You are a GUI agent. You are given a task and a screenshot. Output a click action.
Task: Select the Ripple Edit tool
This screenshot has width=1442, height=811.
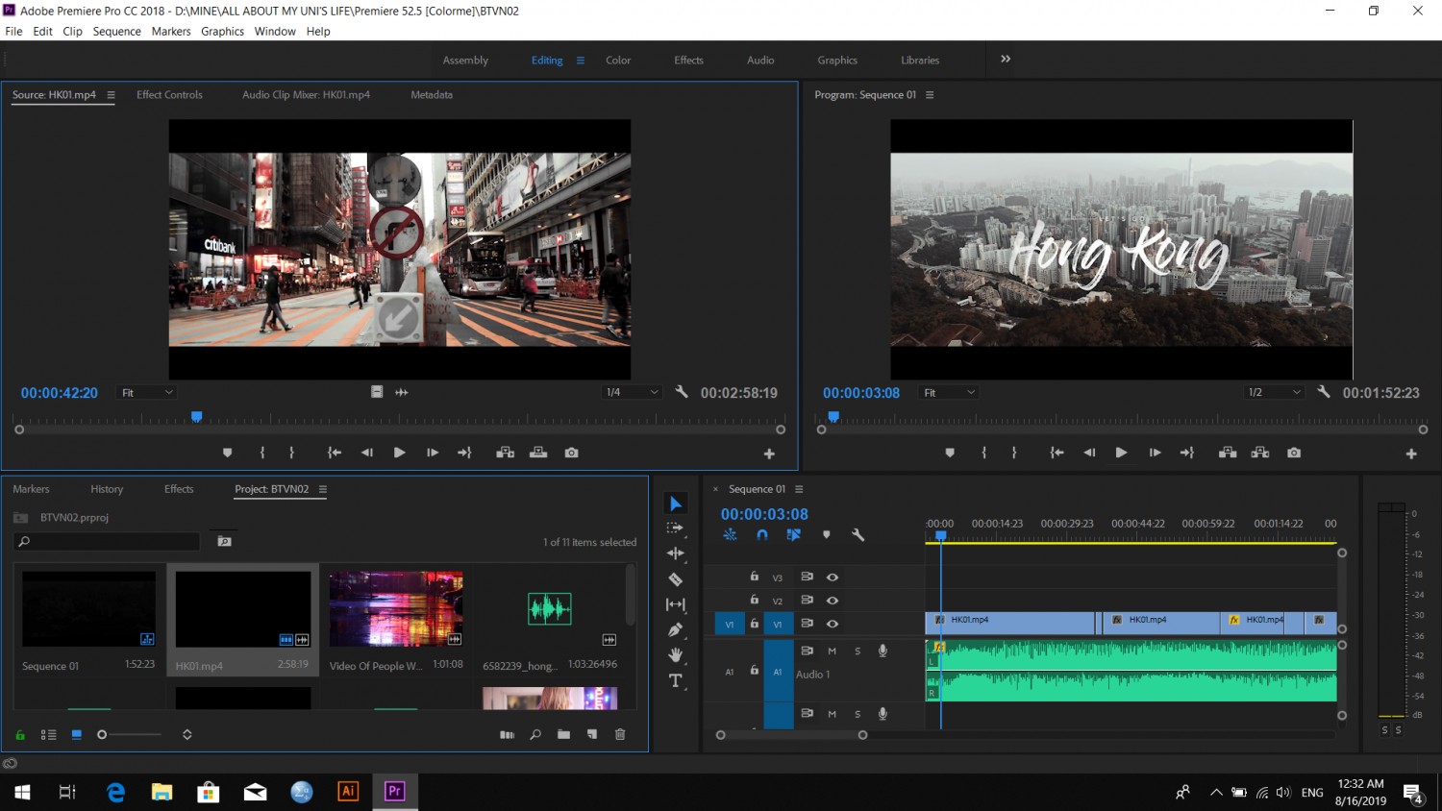tap(676, 553)
